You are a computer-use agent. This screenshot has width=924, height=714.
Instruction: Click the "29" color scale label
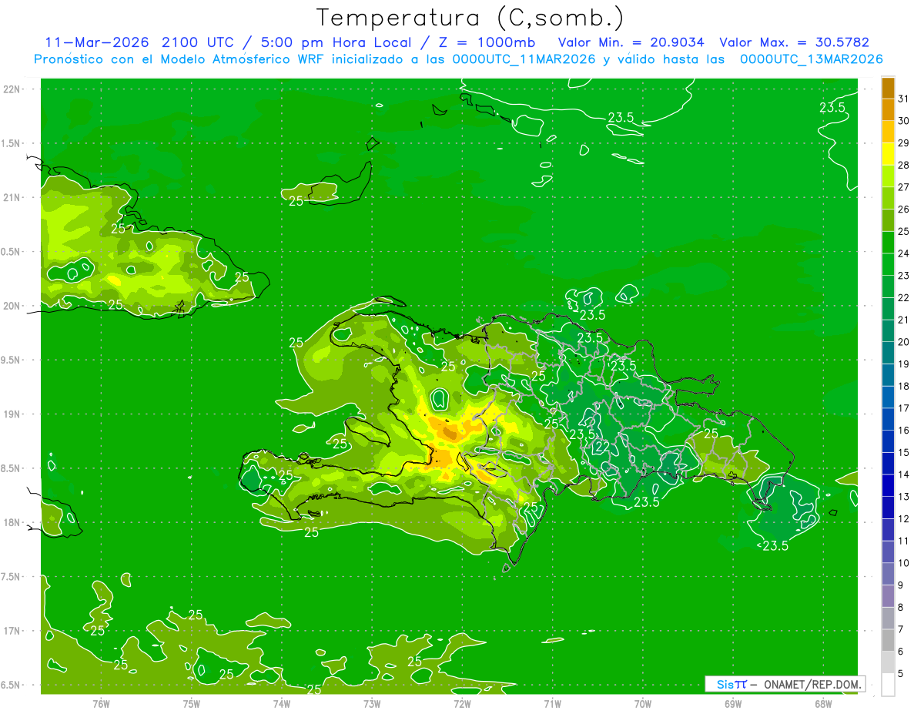tap(903, 142)
